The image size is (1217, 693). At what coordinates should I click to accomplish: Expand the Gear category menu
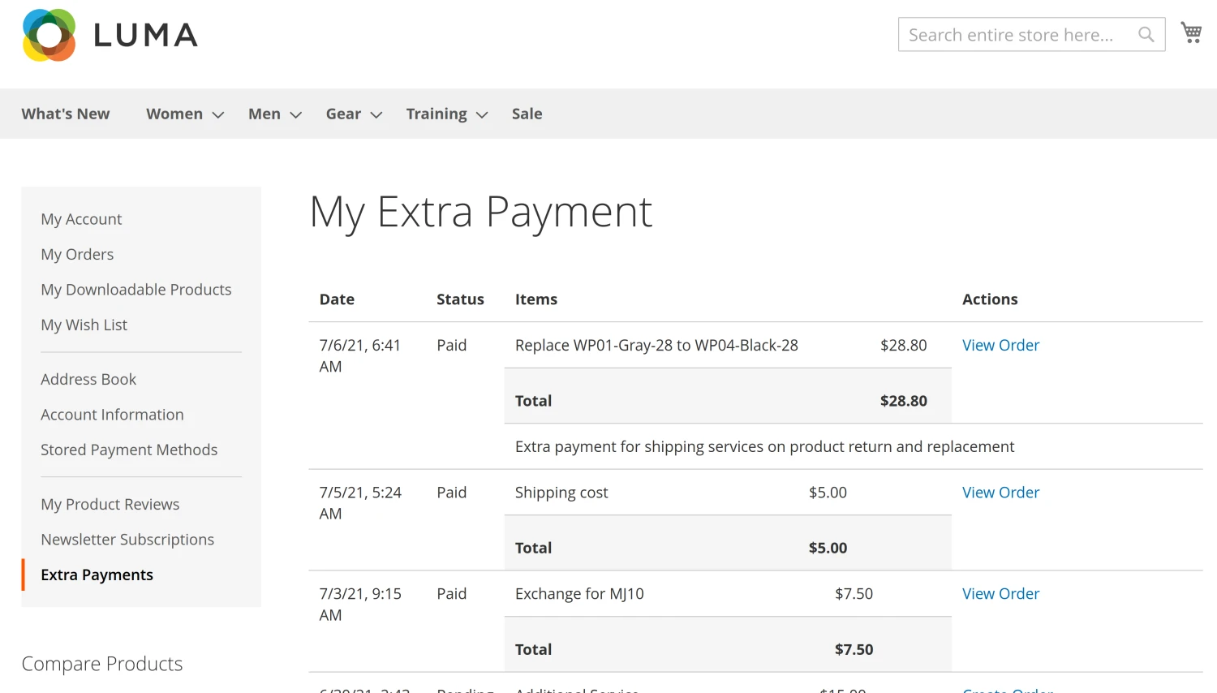click(x=343, y=114)
